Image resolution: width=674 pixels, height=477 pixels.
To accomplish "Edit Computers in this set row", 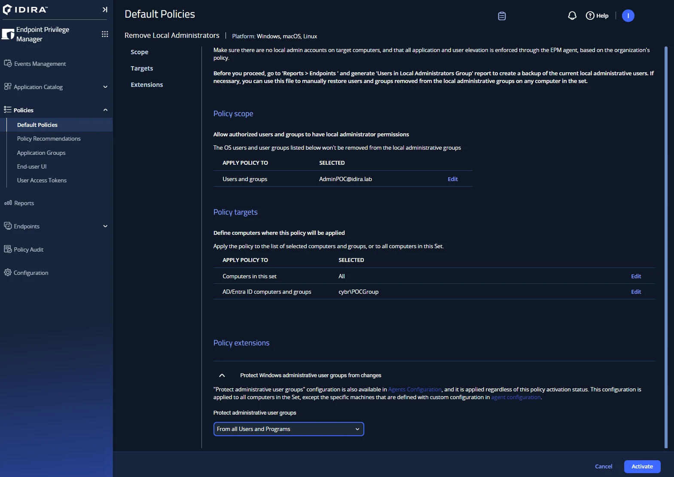I will click(x=636, y=276).
